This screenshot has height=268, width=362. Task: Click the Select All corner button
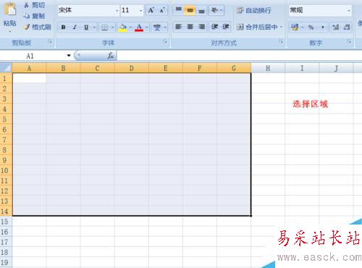point(6,68)
